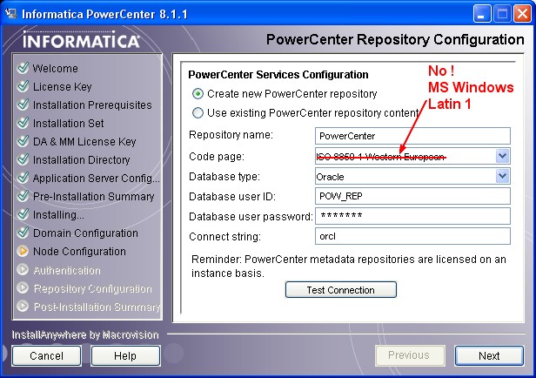Close the Informatica PowerCenter installer window
The image size is (536, 378).
[522, 14]
